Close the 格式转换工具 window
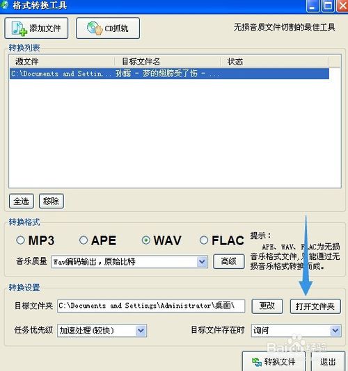Viewport: 348px width, 371px height. point(342,6)
